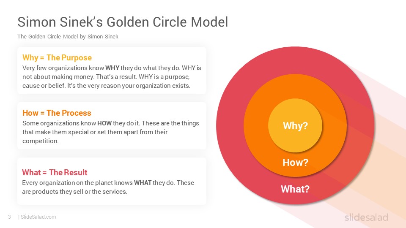The height and width of the screenshot is (228, 406).
Task: Click 'are products they sell or the services.' line
Action: pos(74,192)
